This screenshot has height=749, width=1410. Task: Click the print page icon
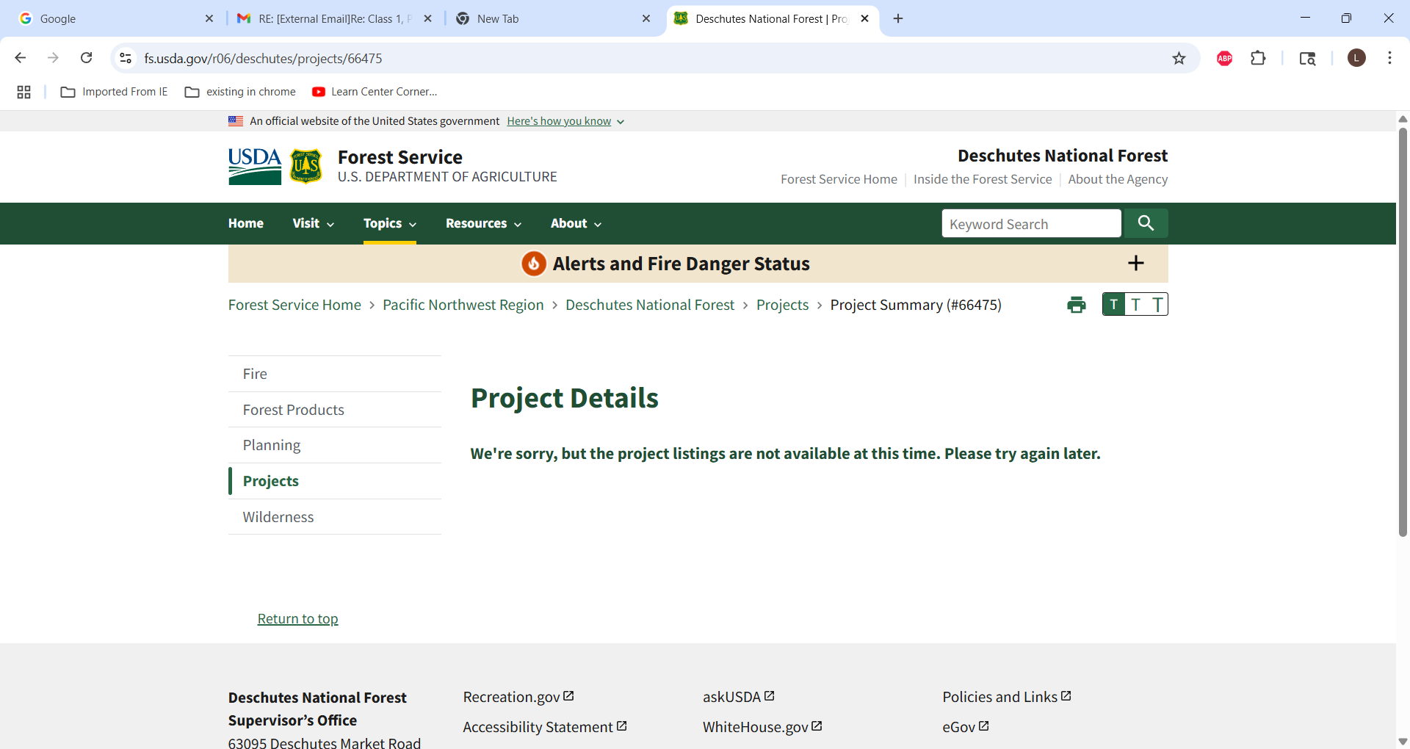1076,305
